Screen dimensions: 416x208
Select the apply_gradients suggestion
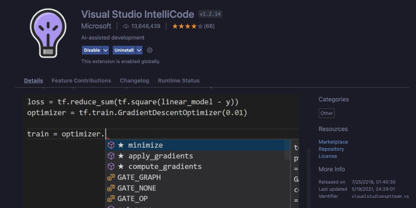pos(198,156)
